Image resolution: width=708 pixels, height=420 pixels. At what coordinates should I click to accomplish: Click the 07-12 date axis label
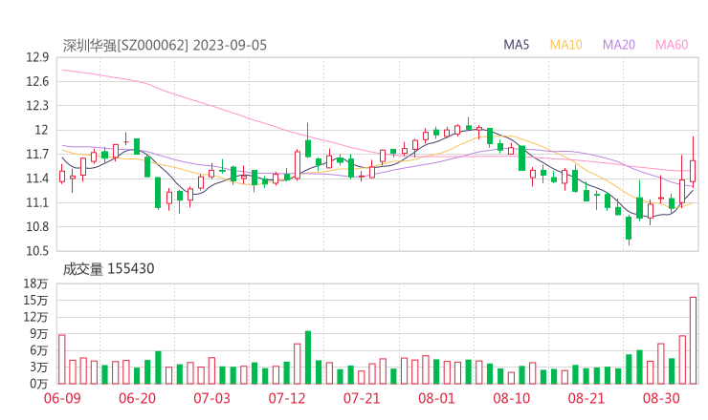pyautogui.click(x=287, y=398)
